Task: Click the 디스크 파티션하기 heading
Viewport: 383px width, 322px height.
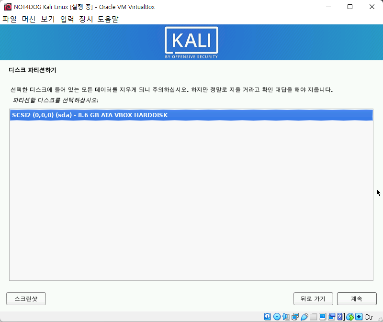Action: [33, 70]
